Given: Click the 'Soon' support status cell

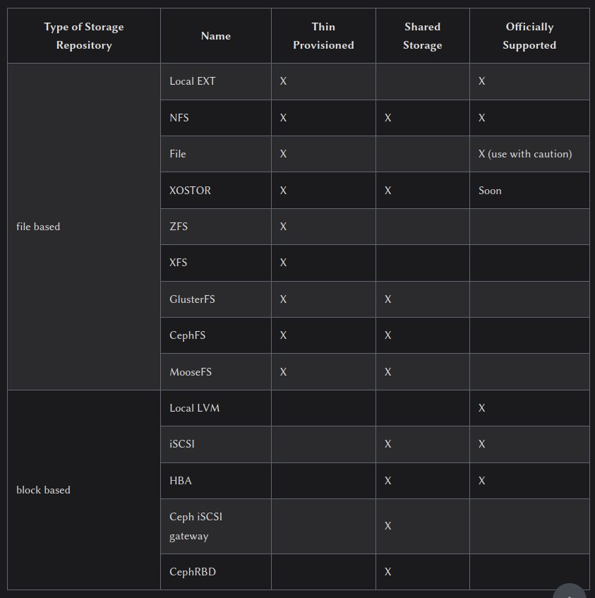Looking at the screenshot, I should coord(490,191).
